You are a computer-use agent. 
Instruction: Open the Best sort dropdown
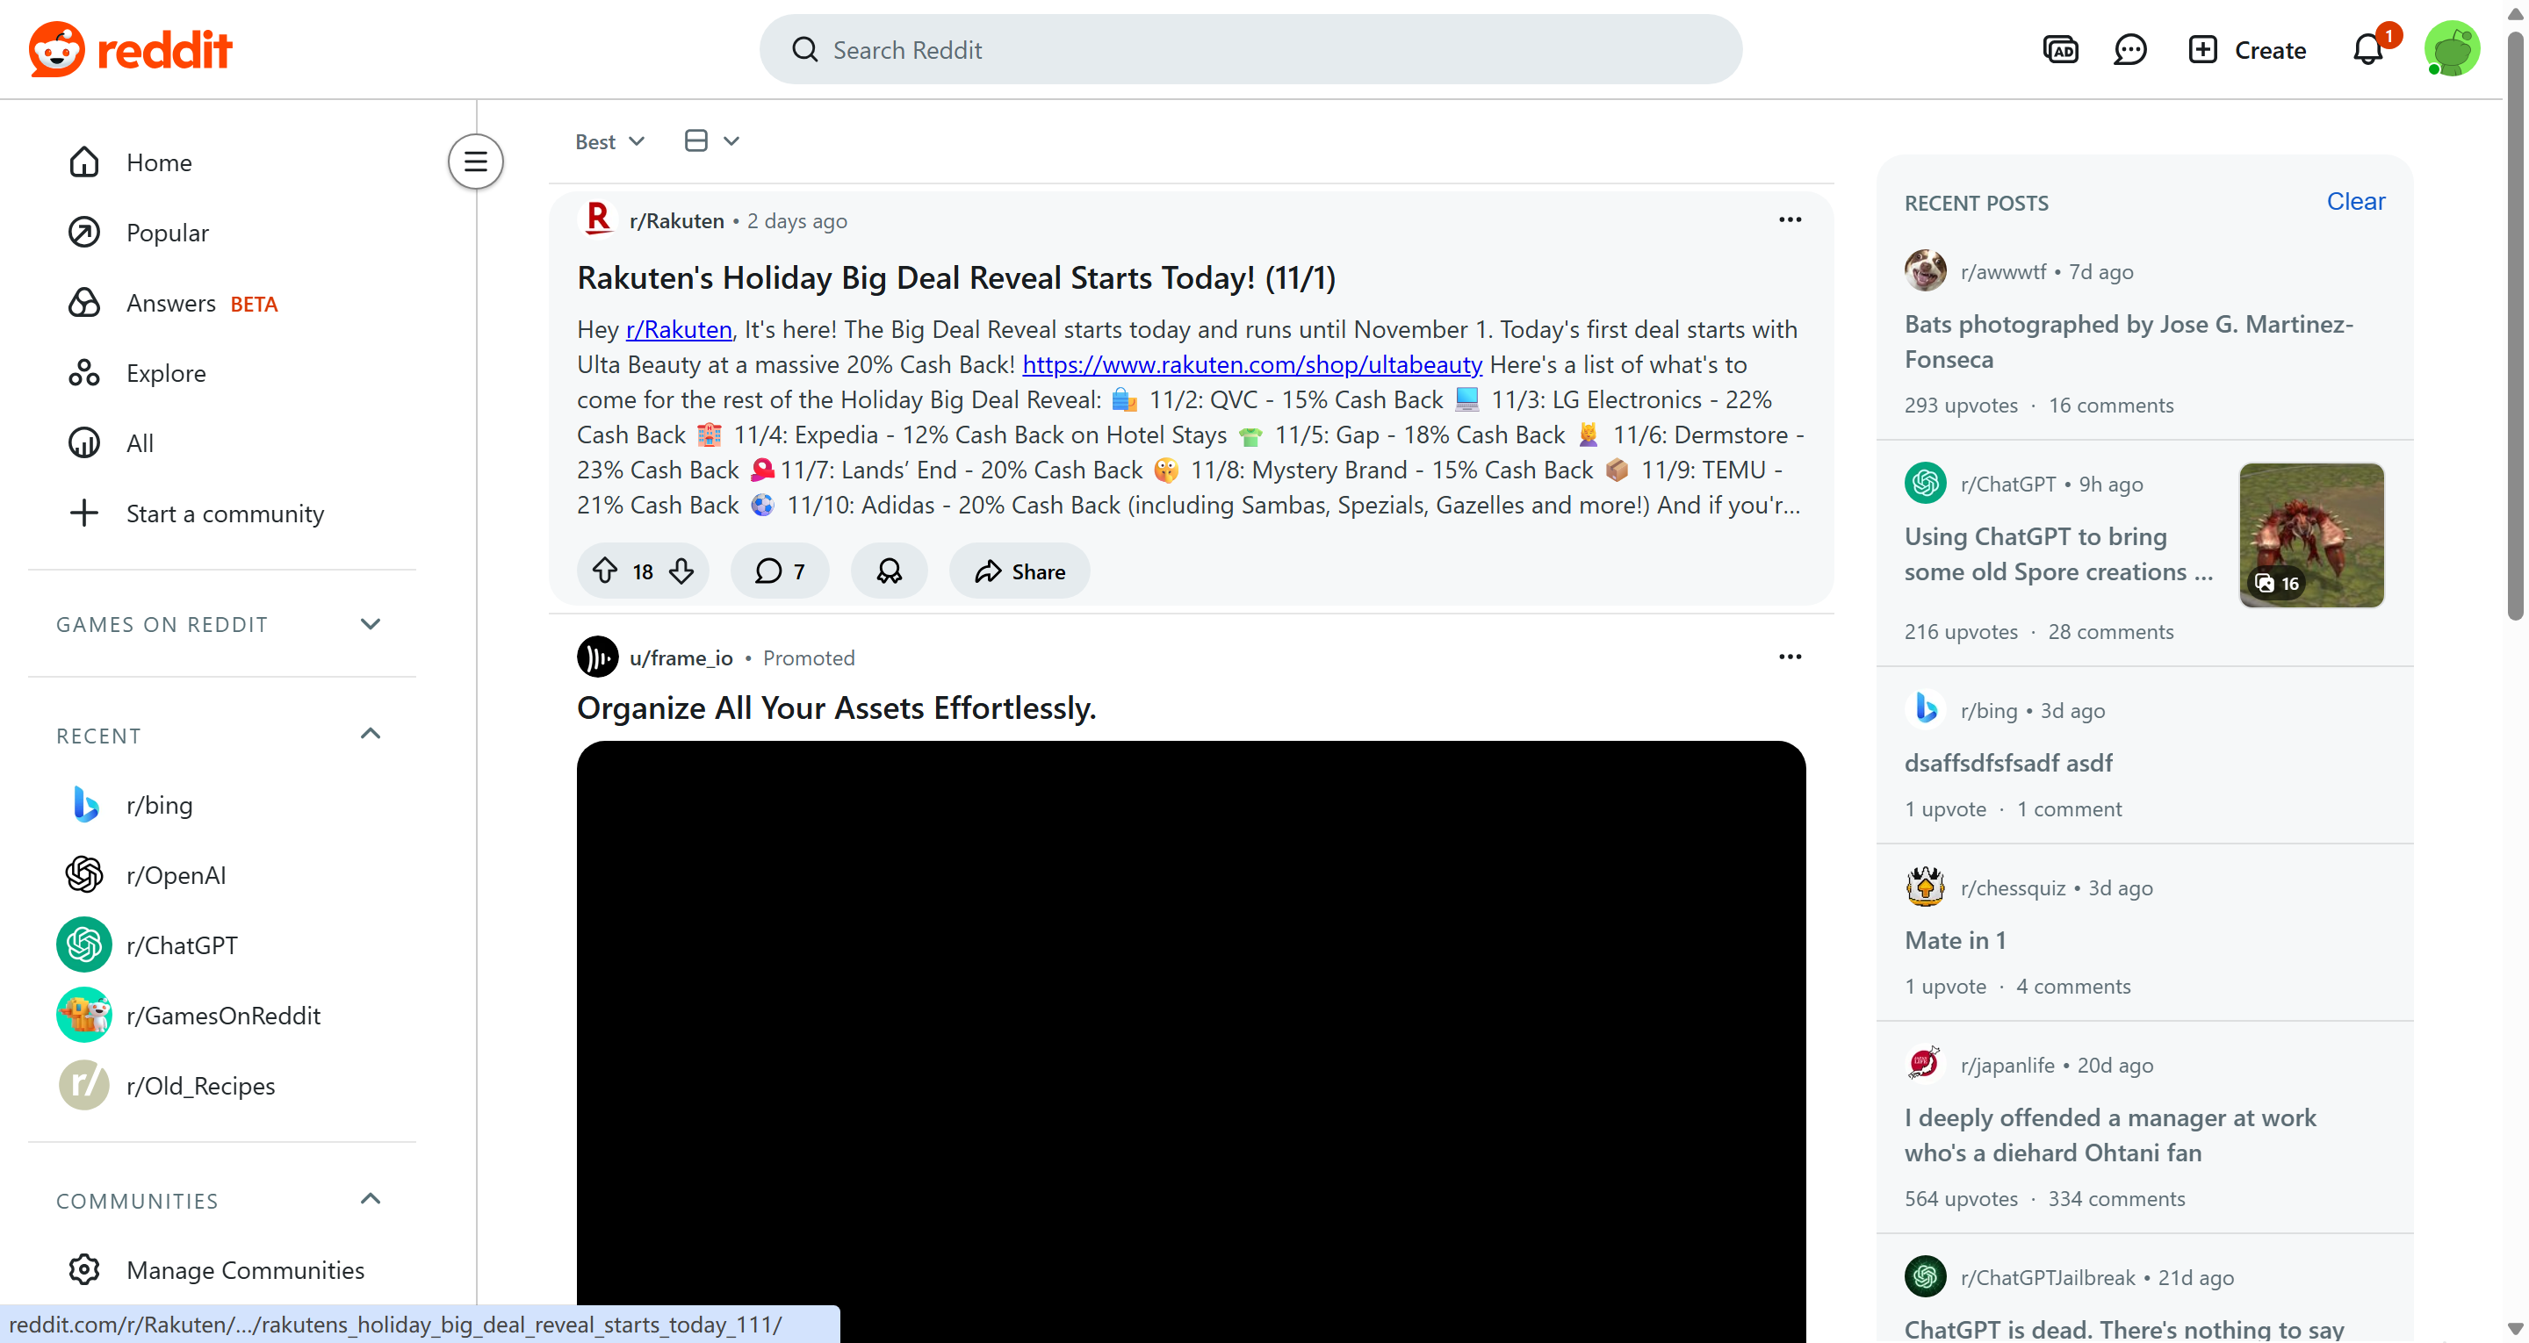tap(609, 141)
